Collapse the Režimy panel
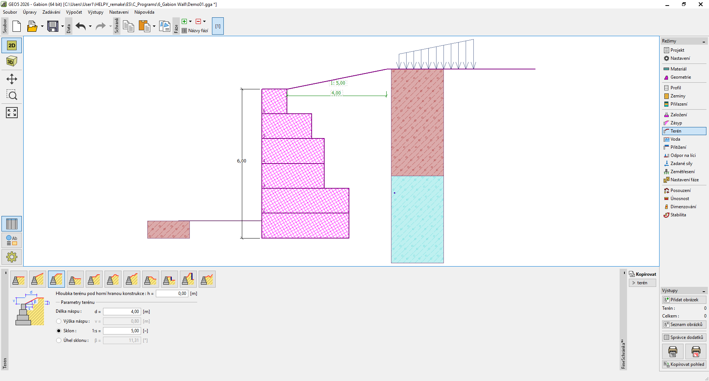Image resolution: width=709 pixels, height=381 pixels. tap(703, 41)
